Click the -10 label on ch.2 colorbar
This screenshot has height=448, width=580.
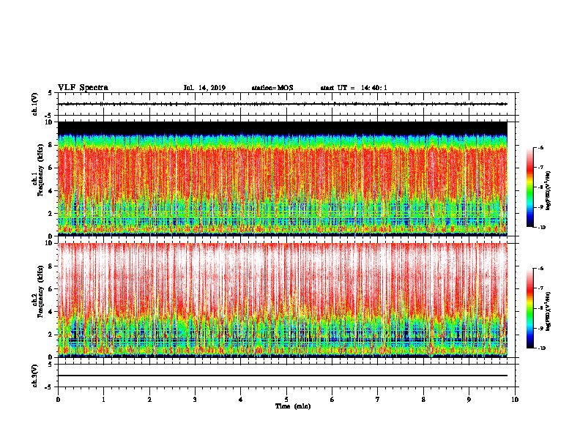click(542, 348)
